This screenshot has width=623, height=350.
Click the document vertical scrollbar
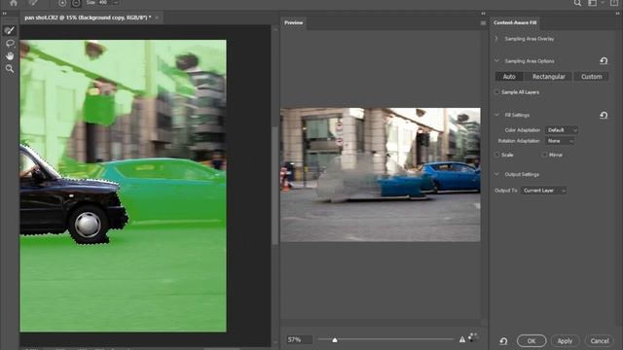275,186
